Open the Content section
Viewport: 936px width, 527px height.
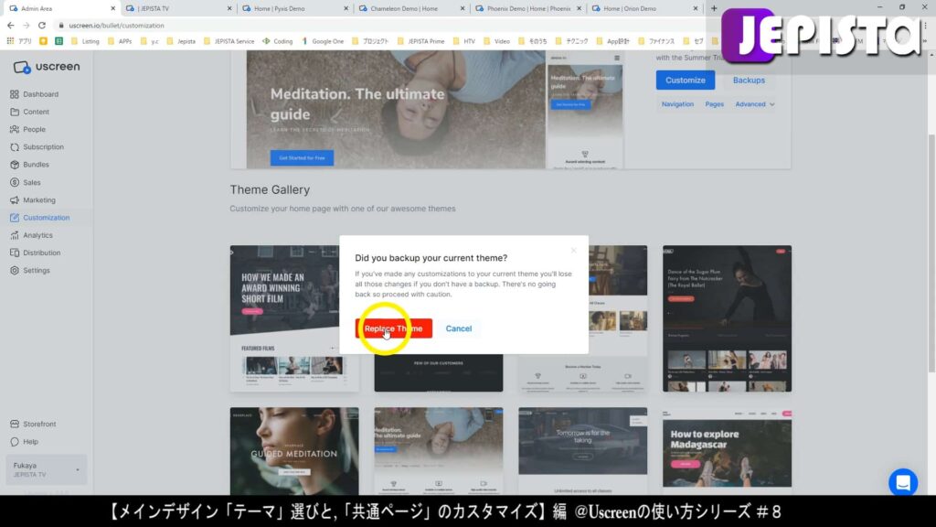tap(36, 112)
